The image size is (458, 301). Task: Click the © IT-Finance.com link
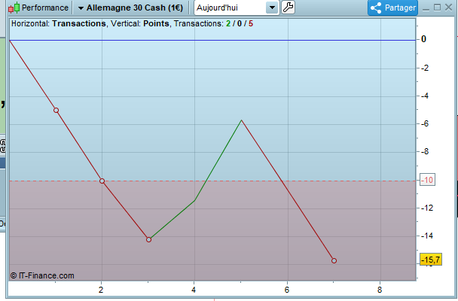pyautogui.click(x=42, y=275)
